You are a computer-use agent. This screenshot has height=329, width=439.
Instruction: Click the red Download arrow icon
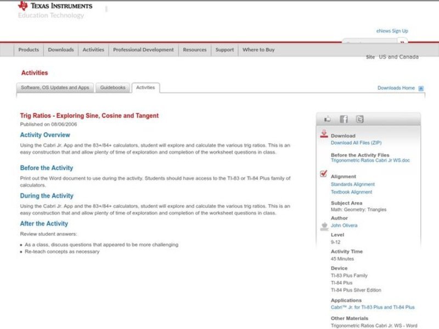pos(324,134)
